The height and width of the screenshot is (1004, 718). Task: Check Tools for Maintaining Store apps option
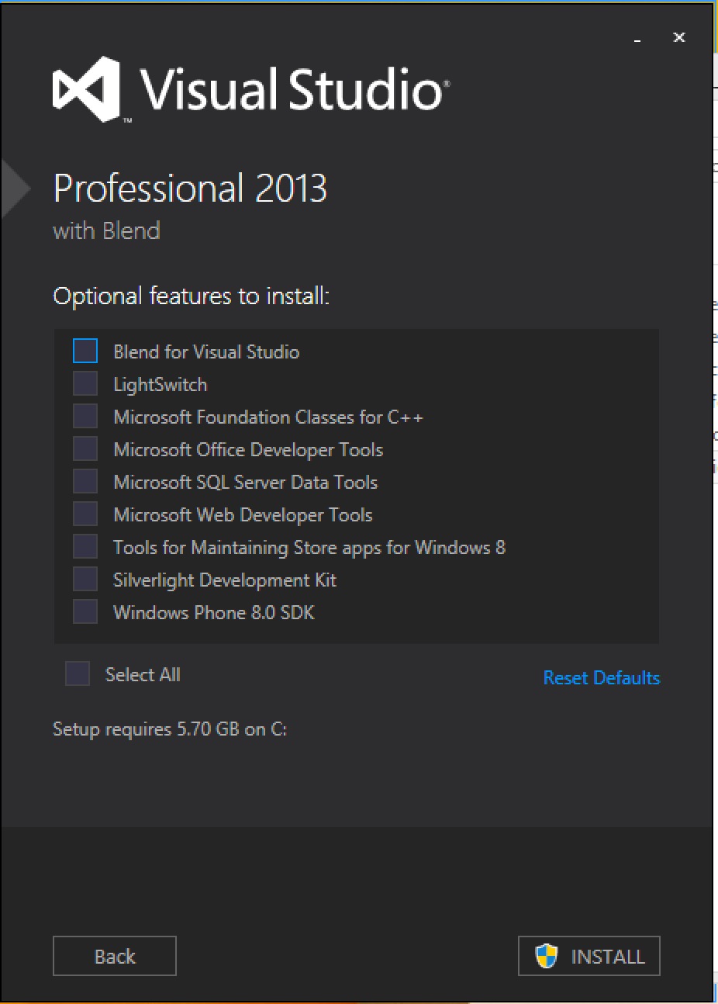[85, 547]
